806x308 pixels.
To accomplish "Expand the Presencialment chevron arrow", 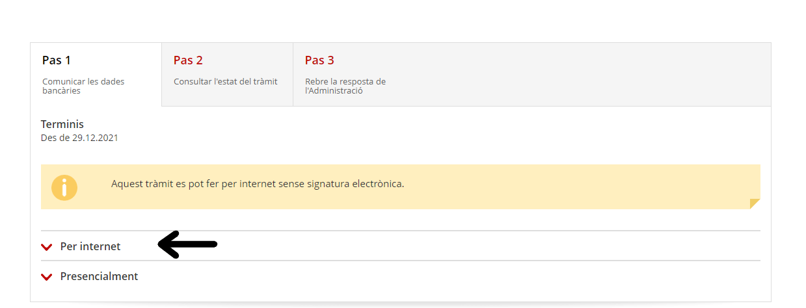I will (x=46, y=277).
